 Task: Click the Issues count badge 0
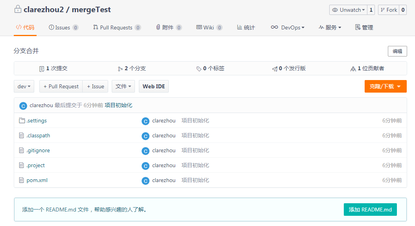click(x=76, y=27)
